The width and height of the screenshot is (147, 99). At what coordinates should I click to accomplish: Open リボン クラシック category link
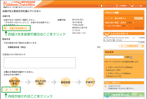(x=118, y=75)
